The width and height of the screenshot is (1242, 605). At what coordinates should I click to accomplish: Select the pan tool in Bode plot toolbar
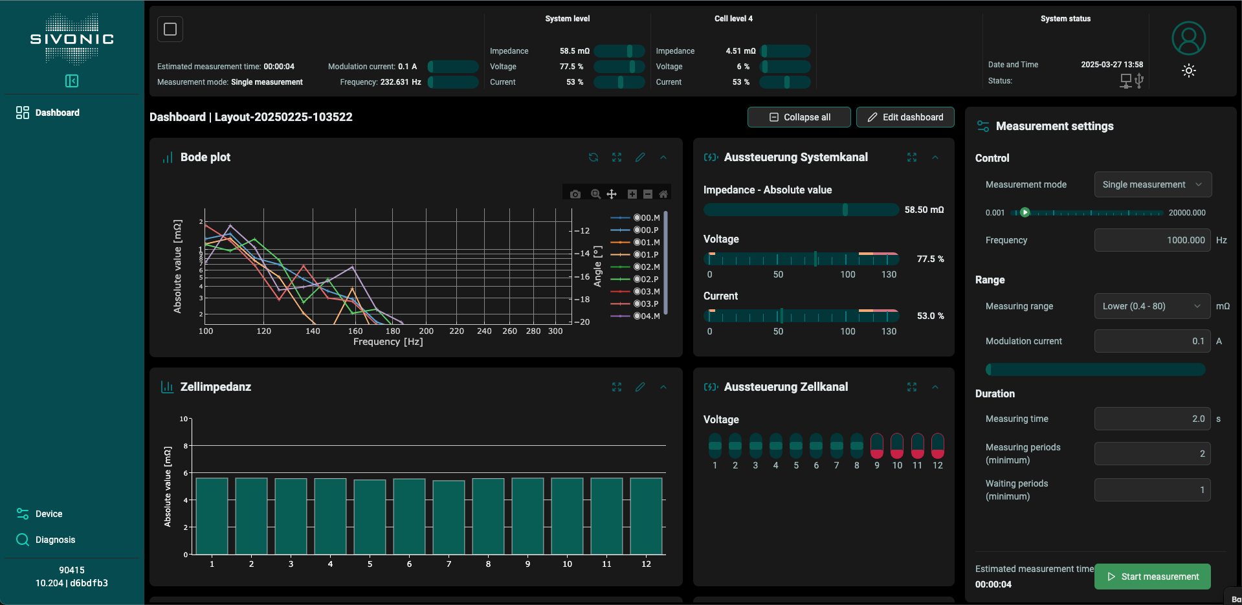[612, 194]
